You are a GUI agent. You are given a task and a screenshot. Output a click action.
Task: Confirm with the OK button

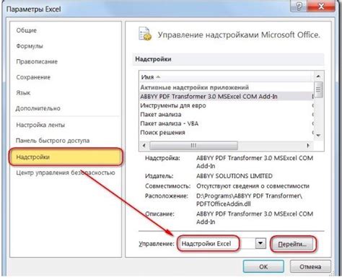263,266
